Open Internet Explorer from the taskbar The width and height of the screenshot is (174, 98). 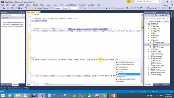[10, 96]
